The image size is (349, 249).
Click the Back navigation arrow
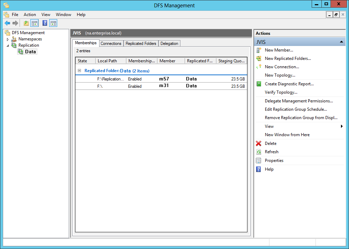coord(7,23)
